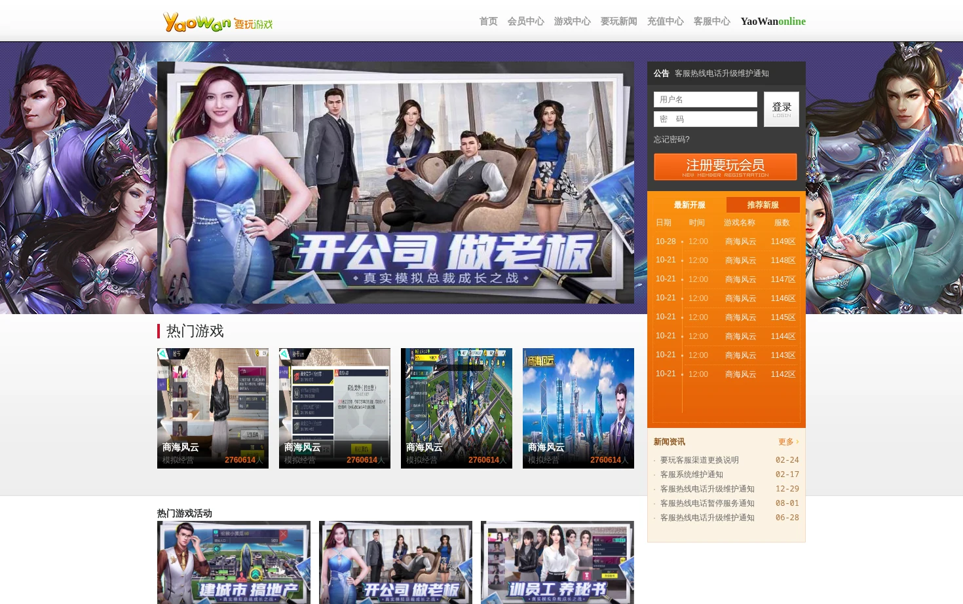The image size is (963, 604).
Task: Click the 02-17 news date
Action: click(x=787, y=474)
